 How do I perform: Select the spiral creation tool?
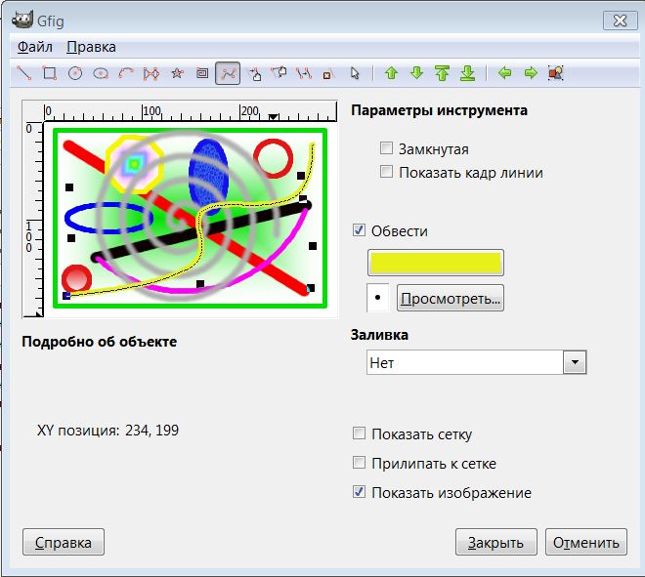pos(202,73)
